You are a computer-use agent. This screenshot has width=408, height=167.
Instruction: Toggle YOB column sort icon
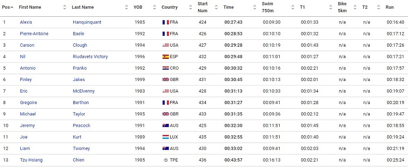154,7
